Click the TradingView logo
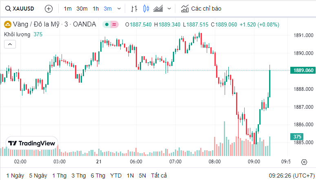316x180 pixels. (31, 143)
